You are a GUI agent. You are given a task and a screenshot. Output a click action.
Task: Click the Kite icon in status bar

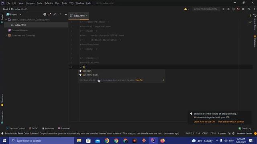click(x=233, y=133)
